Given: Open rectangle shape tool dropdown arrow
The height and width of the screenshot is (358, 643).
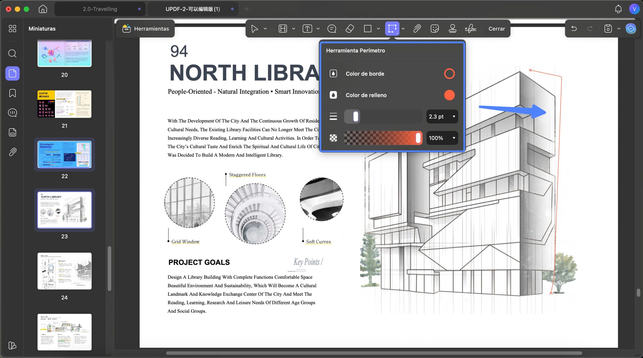Looking at the screenshot, I should [x=378, y=29].
